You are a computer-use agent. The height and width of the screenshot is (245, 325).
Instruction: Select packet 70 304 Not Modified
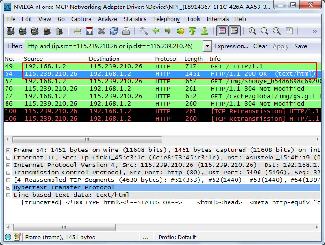[162, 88]
